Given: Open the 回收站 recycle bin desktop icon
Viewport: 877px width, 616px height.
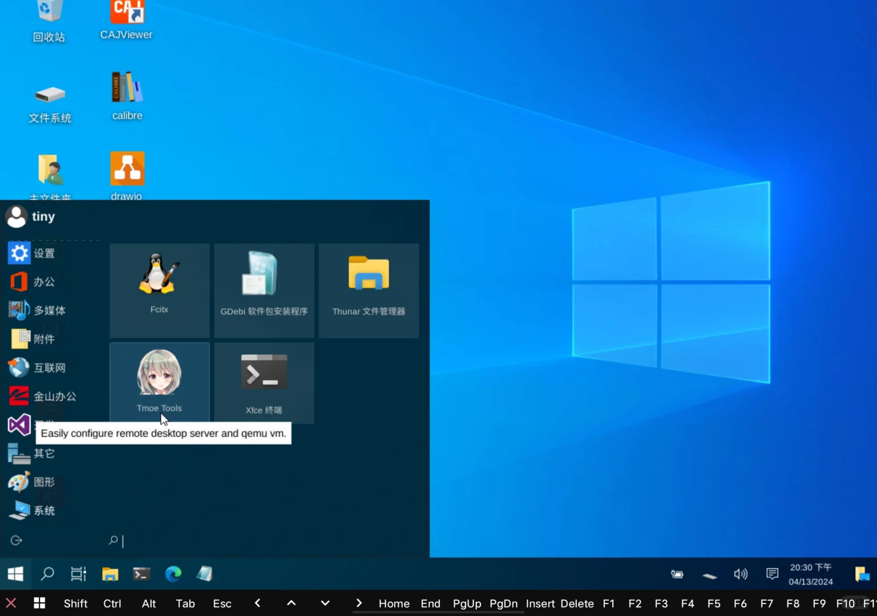Looking at the screenshot, I should point(49,22).
